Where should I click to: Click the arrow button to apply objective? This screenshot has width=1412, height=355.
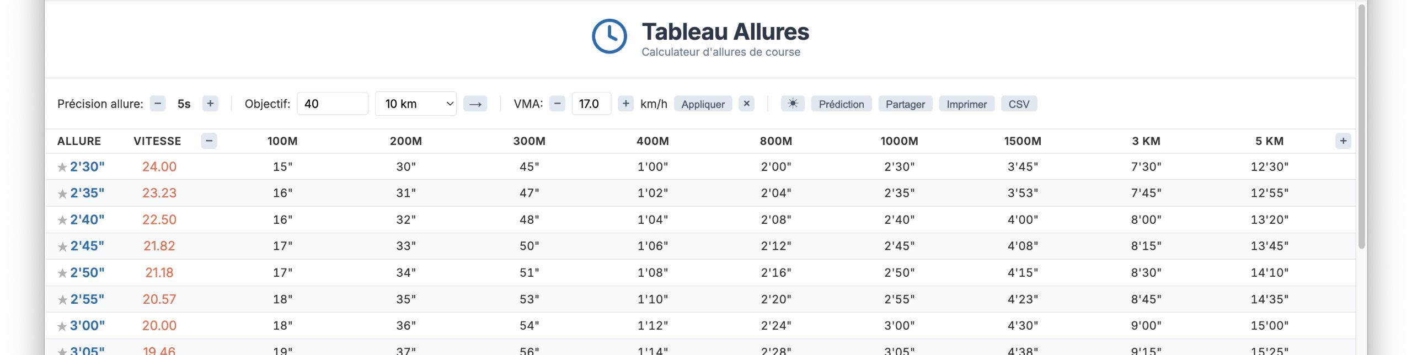(475, 104)
